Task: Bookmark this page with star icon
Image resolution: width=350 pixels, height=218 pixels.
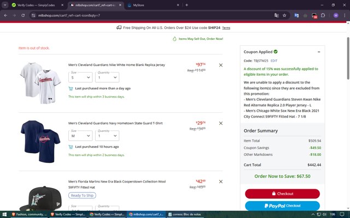Action: coord(284,15)
